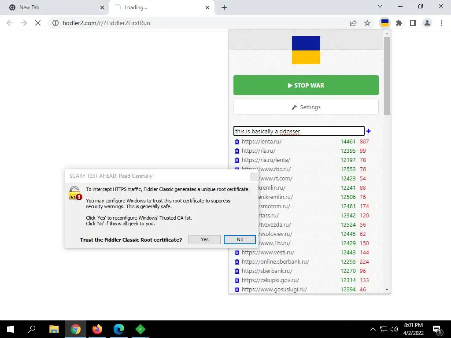This screenshot has width=451, height=338.
Task: Click the popup scroll down arrow
Action: [387, 290]
